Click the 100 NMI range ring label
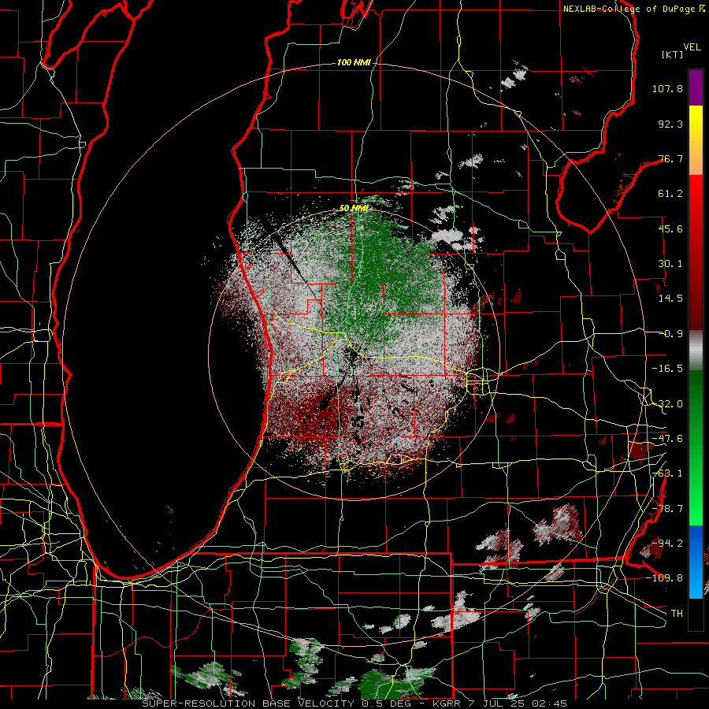 [x=354, y=62]
